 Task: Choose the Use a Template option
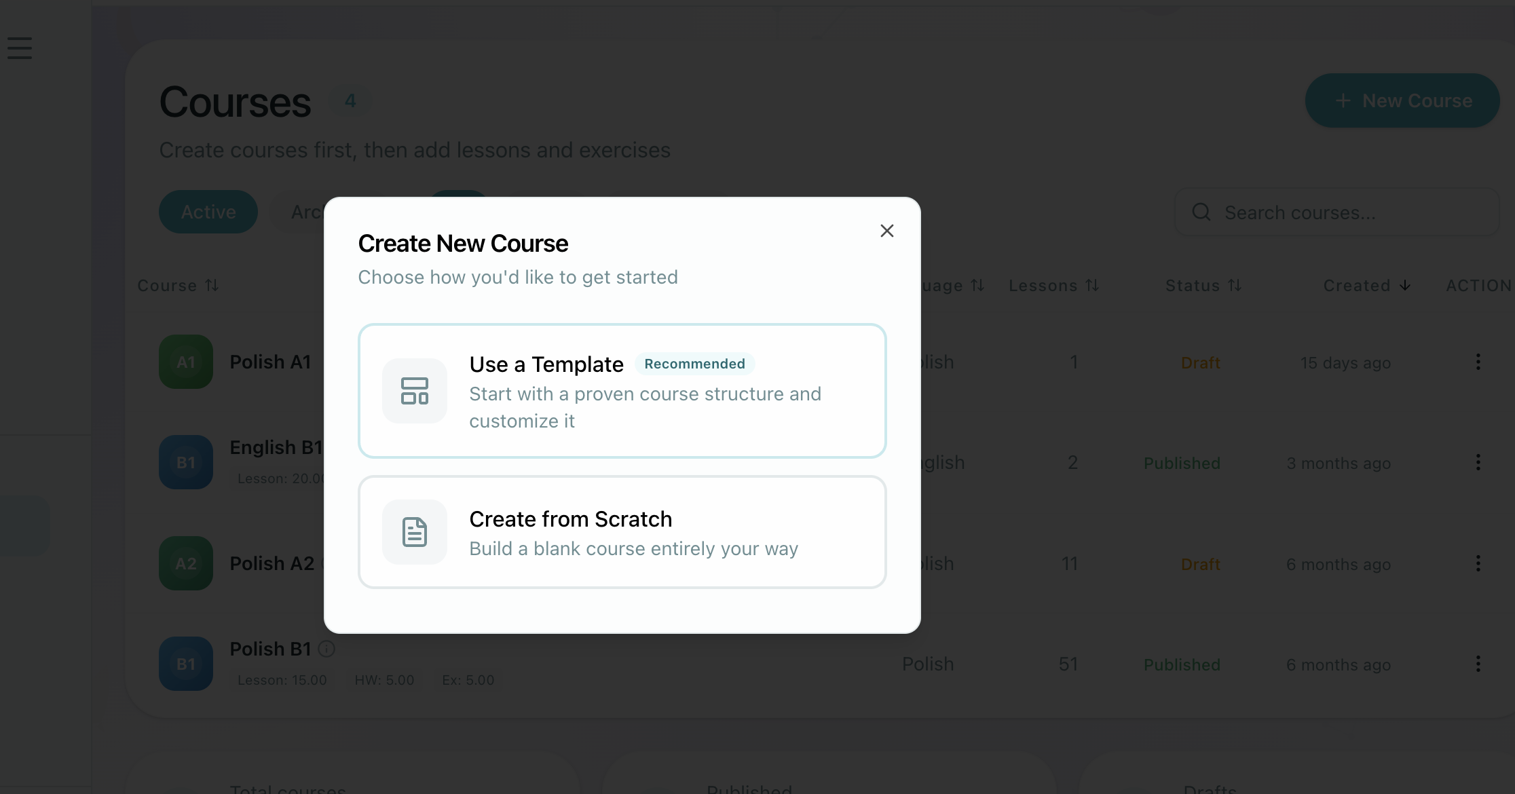[622, 391]
